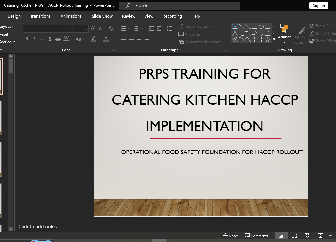Select the Line Arrow shape
This screenshot has width=336, height=242.
pos(248,27)
